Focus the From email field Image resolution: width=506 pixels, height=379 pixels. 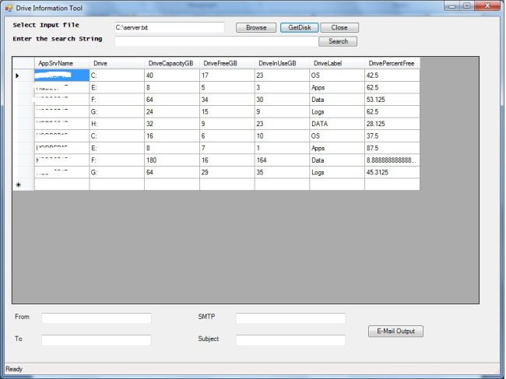97,318
